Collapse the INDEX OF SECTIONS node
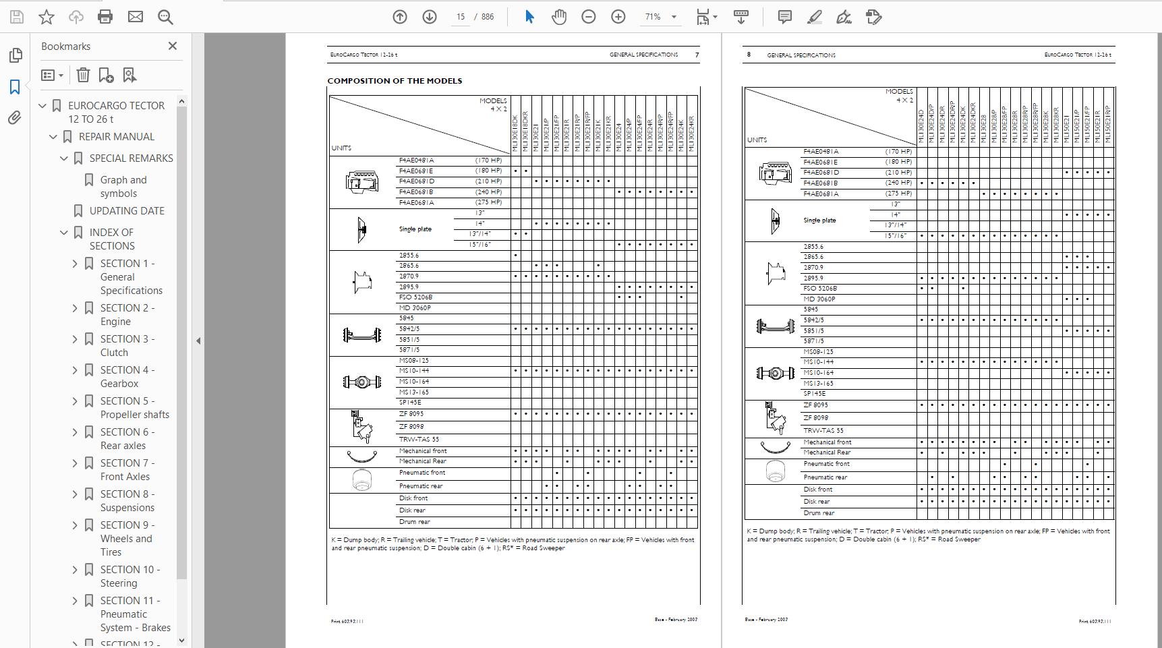 pos(65,233)
